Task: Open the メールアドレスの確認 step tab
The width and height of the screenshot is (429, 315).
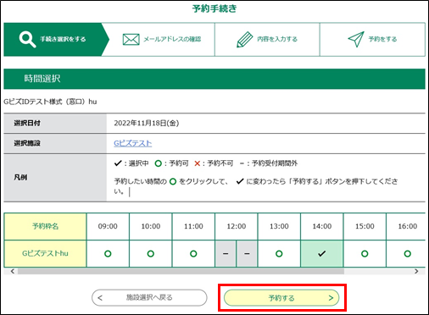Action: click(162, 39)
